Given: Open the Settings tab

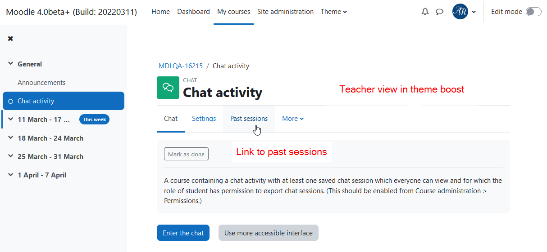Looking at the screenshot, I should tap(204, 119).
